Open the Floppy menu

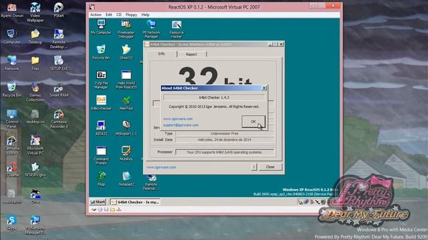tap(131, 15)
